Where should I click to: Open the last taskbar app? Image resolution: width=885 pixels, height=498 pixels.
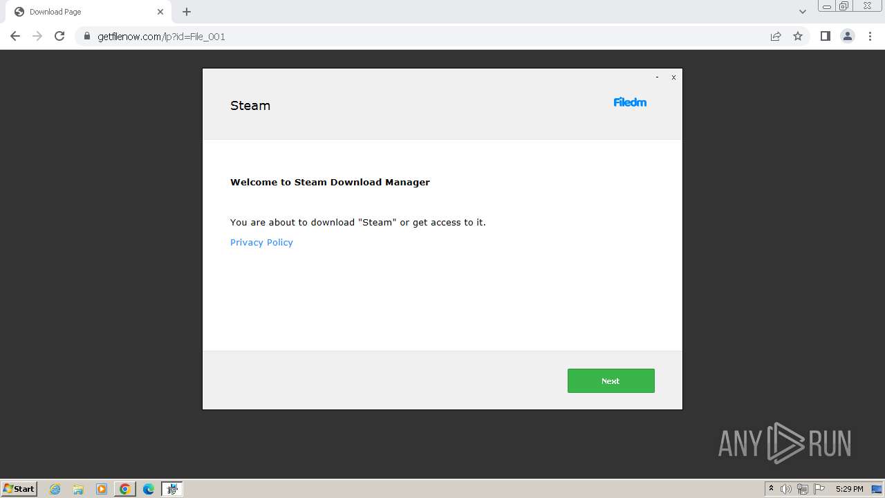(171, 489)
